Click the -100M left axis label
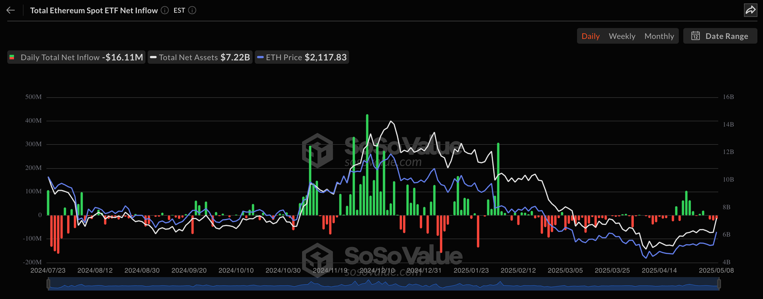 [x=32, y=239]
